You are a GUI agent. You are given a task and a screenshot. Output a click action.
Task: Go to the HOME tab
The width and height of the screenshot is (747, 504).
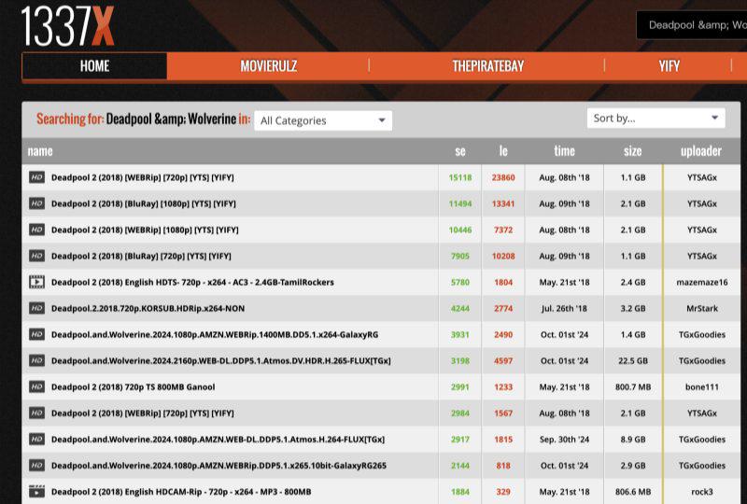coord(94,65)
